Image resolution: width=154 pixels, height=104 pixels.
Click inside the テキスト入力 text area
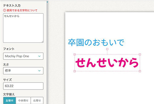coord(23,28)
